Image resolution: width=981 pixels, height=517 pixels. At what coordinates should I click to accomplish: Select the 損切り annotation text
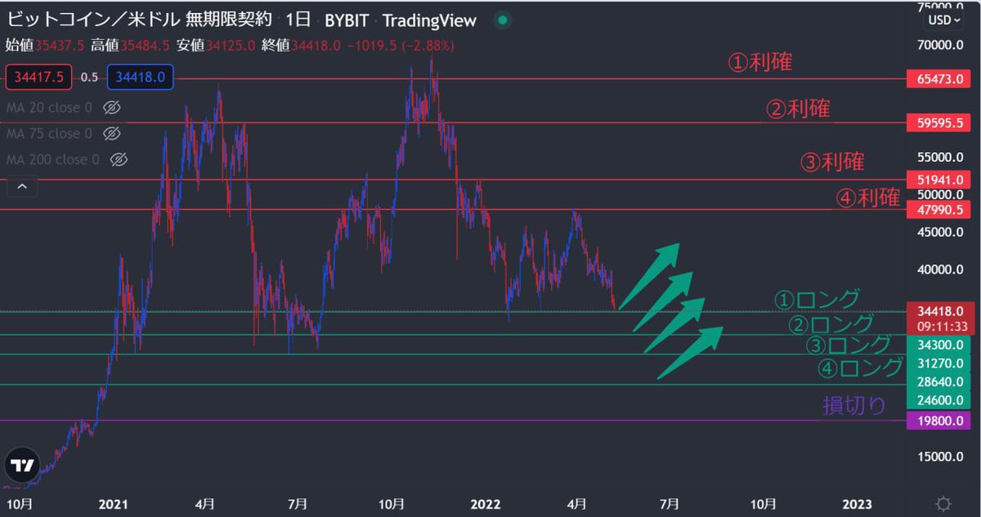click(x=854, y=406)
